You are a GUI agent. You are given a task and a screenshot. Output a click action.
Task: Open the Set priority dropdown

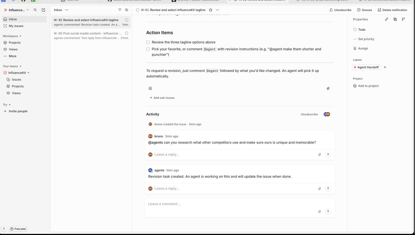pyautogui.click(x=364, y=39)
